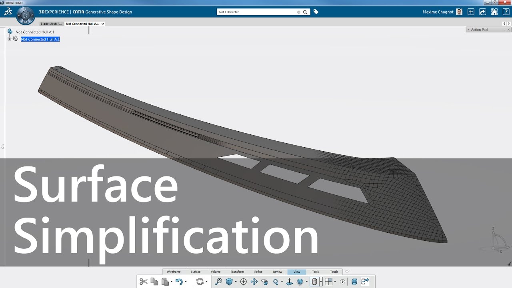512x288 pixels.
Task: Click the search magnifier button
Action: tap(305, 12)
